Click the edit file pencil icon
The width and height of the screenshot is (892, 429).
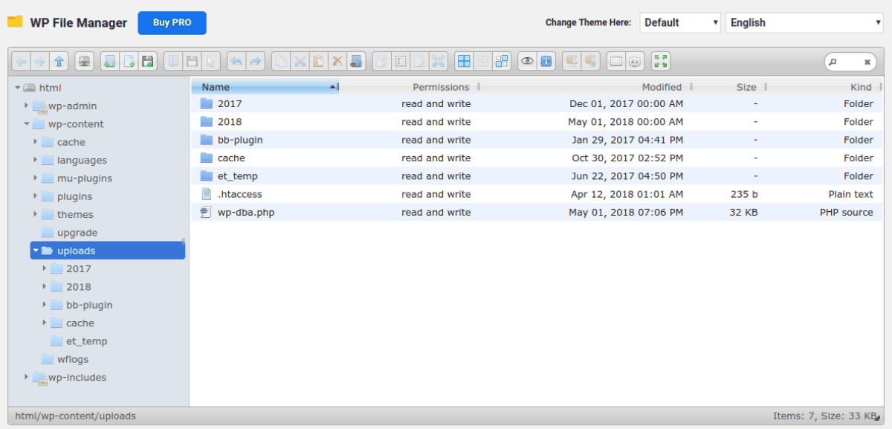click(418, 62)
